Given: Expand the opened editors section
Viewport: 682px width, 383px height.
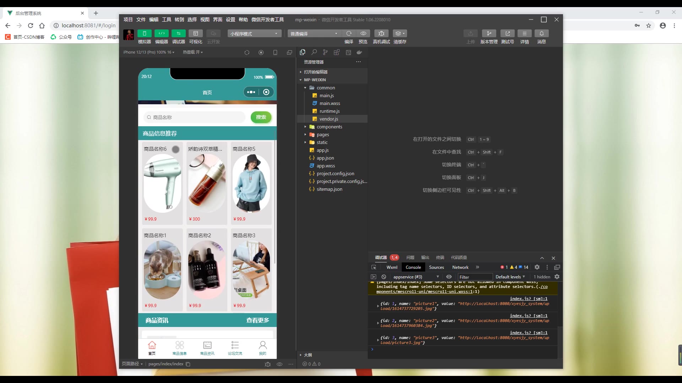Looking at the screenshot, I should 332,72.
